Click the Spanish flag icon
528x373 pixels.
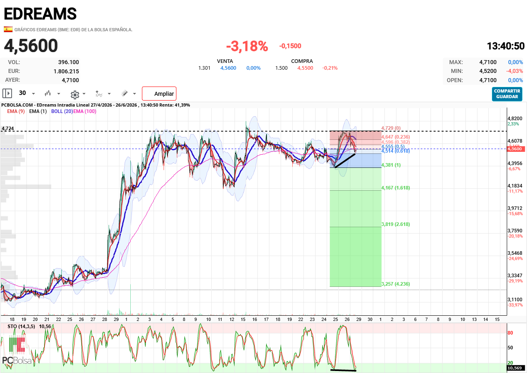pyautogui.click(x=8, y=29)
